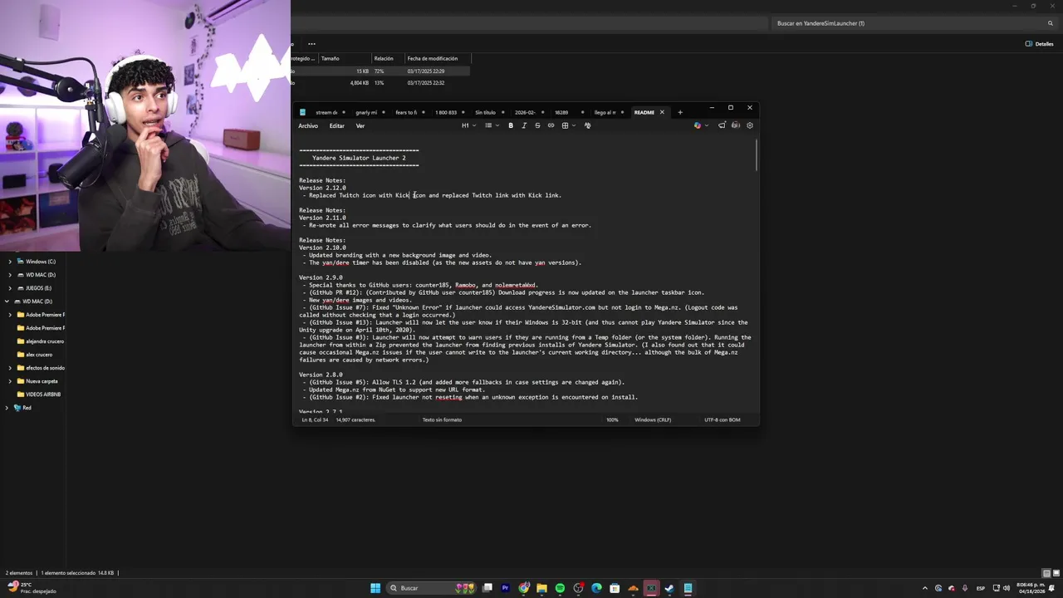Image resolution: width=1063 pixels, height=598 pixels.
Task: Click search magnifier in Explorer search box
Action: (1051, 23)
